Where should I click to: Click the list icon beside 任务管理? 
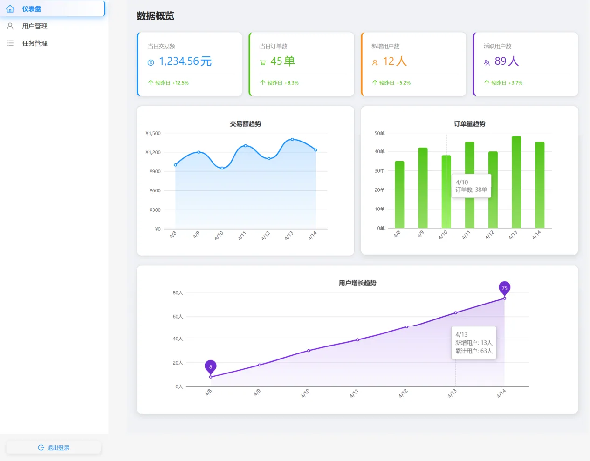coord(10,43)
